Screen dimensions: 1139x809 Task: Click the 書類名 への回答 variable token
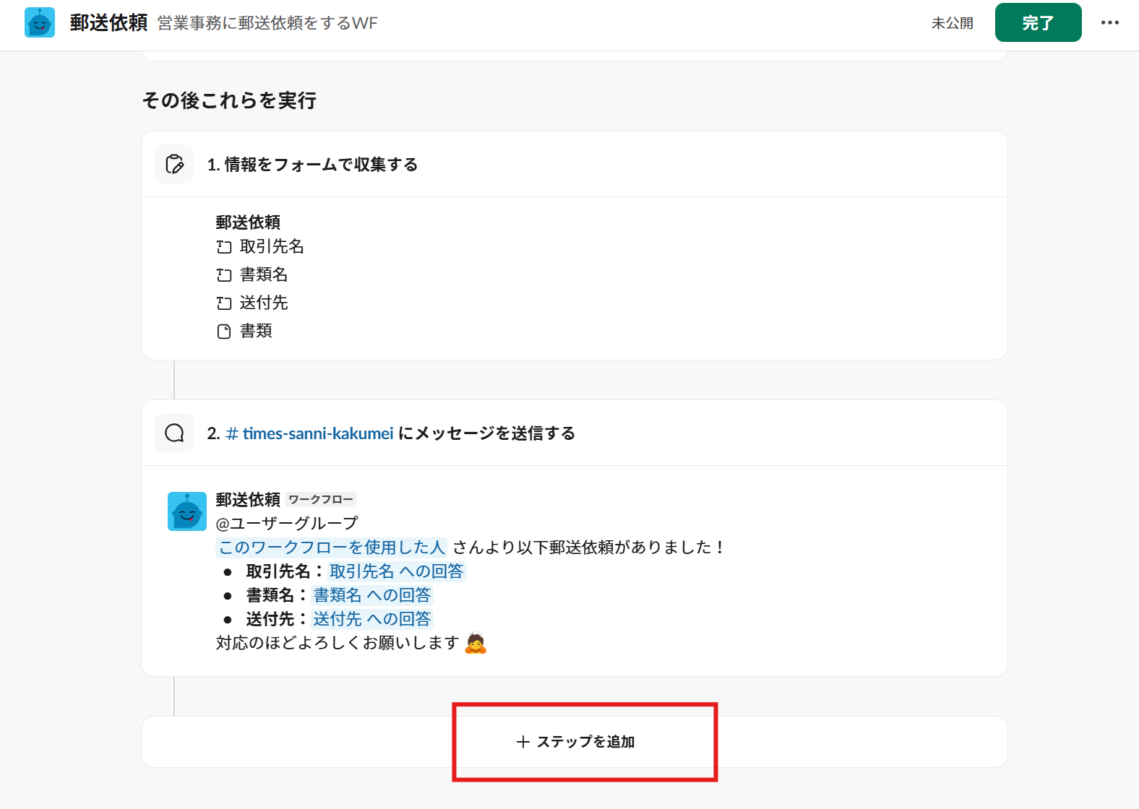[372, 595]
